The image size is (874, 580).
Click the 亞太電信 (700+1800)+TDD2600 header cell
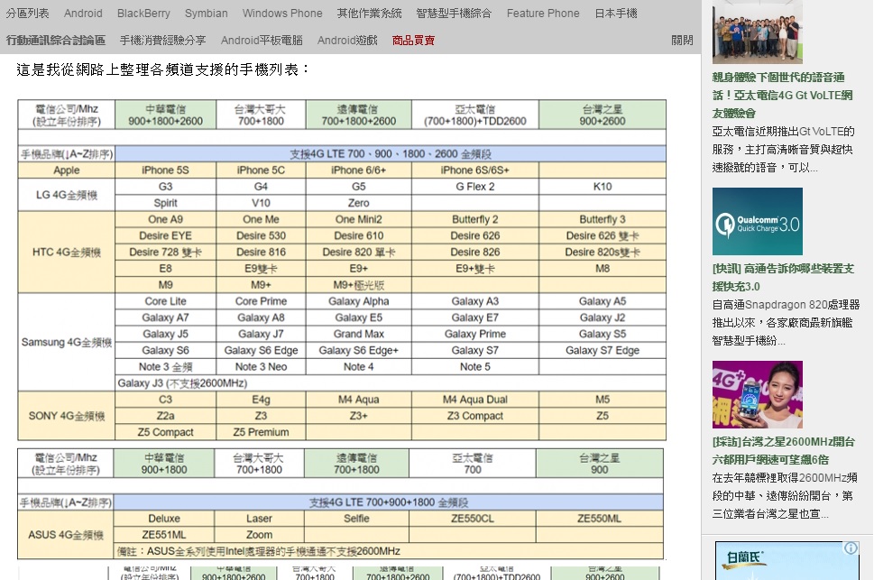click(475, 115)
